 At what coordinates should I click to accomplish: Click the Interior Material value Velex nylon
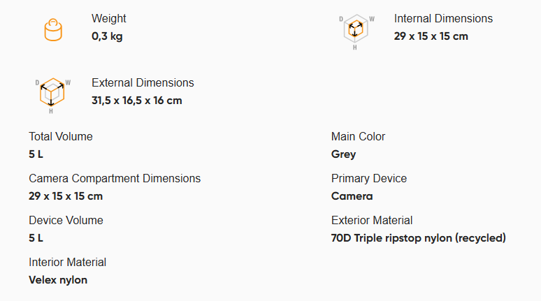click(x=58, y=280)
